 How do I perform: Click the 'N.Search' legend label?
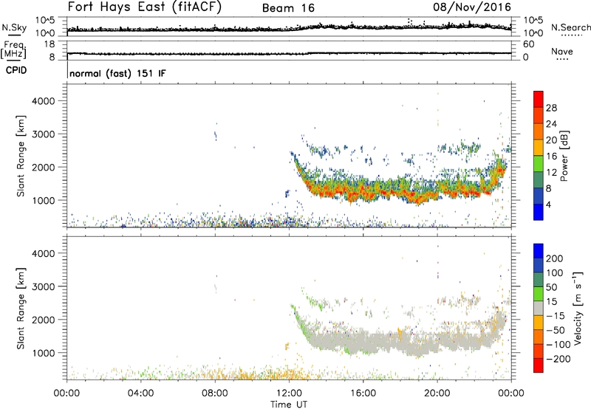(x=571, y=27)
